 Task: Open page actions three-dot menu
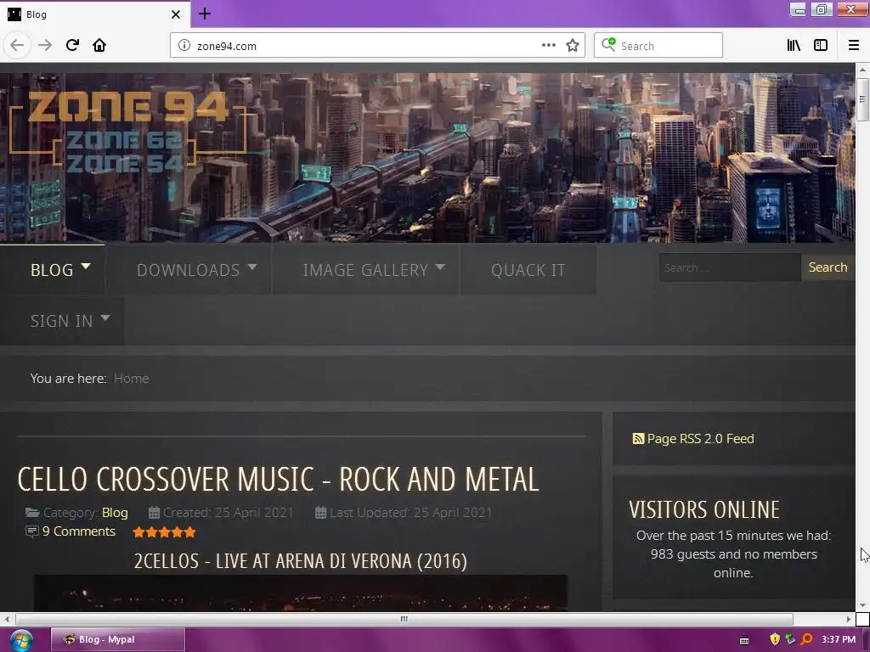[x=549, y=46]
